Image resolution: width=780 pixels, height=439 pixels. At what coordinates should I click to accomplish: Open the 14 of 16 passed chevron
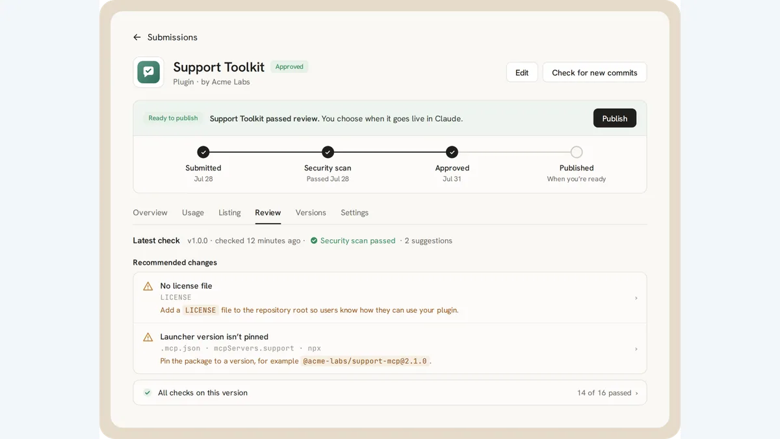tap(636, 393)
